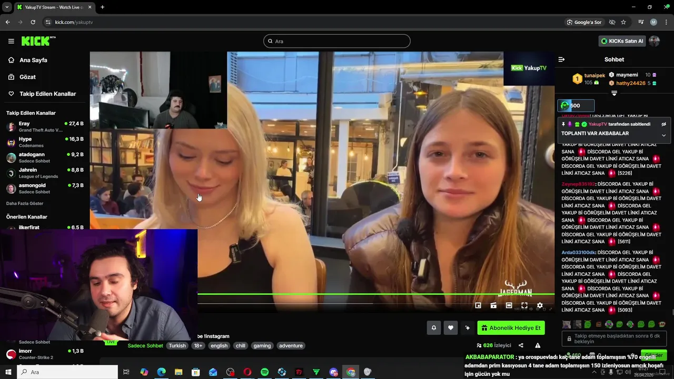Open Ana Sayfa in the sidebar
The height and width of the screenshot is (379, 674).
point(33,60)
